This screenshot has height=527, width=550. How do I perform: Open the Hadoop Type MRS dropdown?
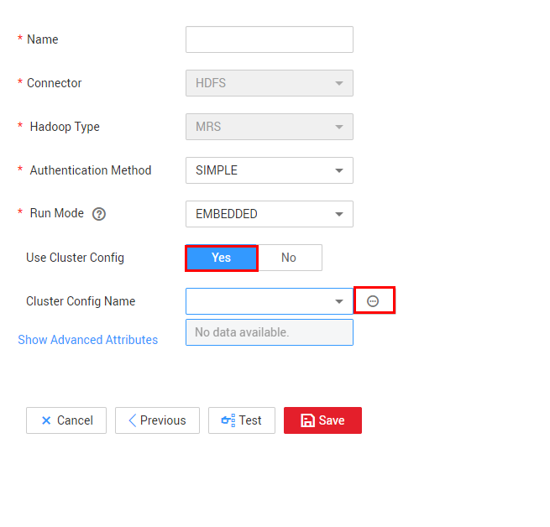270,127
